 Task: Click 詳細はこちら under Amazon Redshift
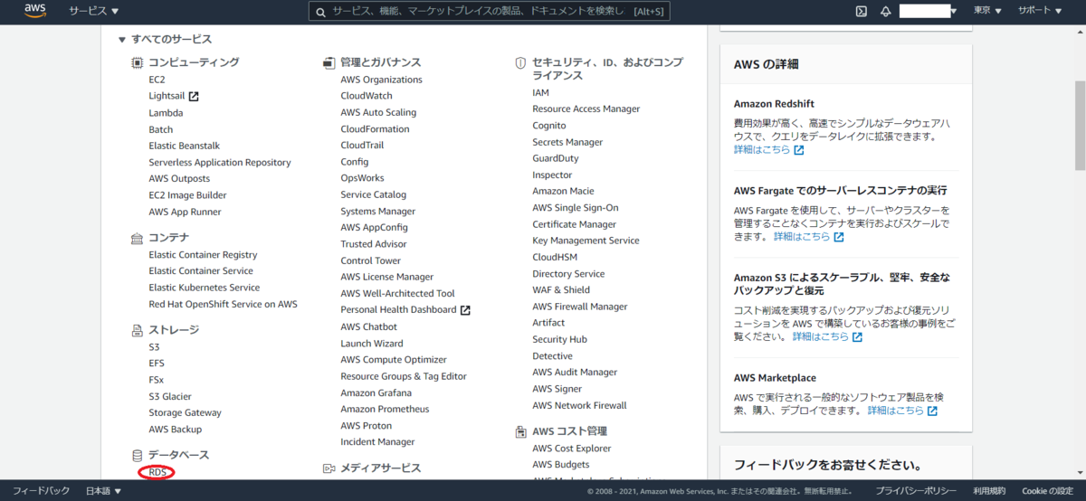point(762,150)
